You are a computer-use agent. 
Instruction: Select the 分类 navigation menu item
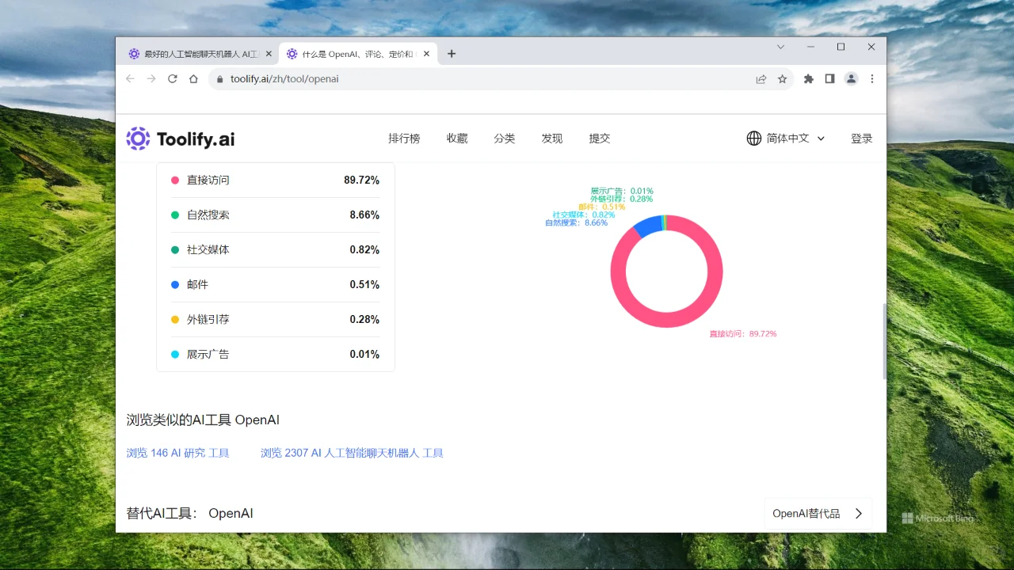(x=505, y=138)
